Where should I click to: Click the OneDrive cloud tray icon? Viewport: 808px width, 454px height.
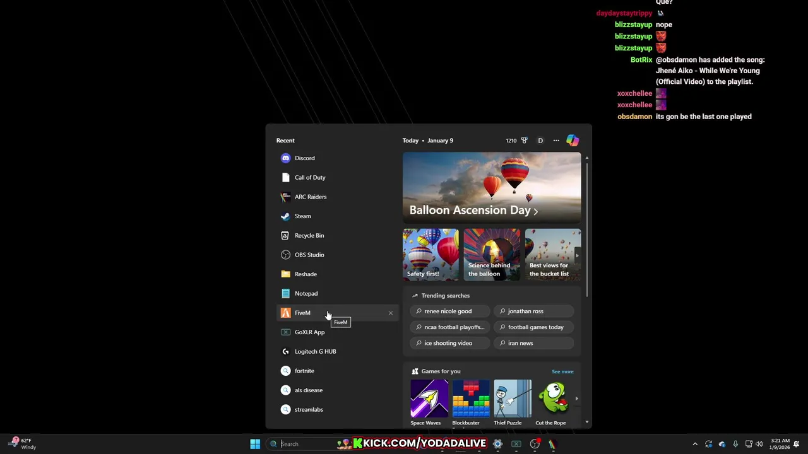[x=722, y=444]
